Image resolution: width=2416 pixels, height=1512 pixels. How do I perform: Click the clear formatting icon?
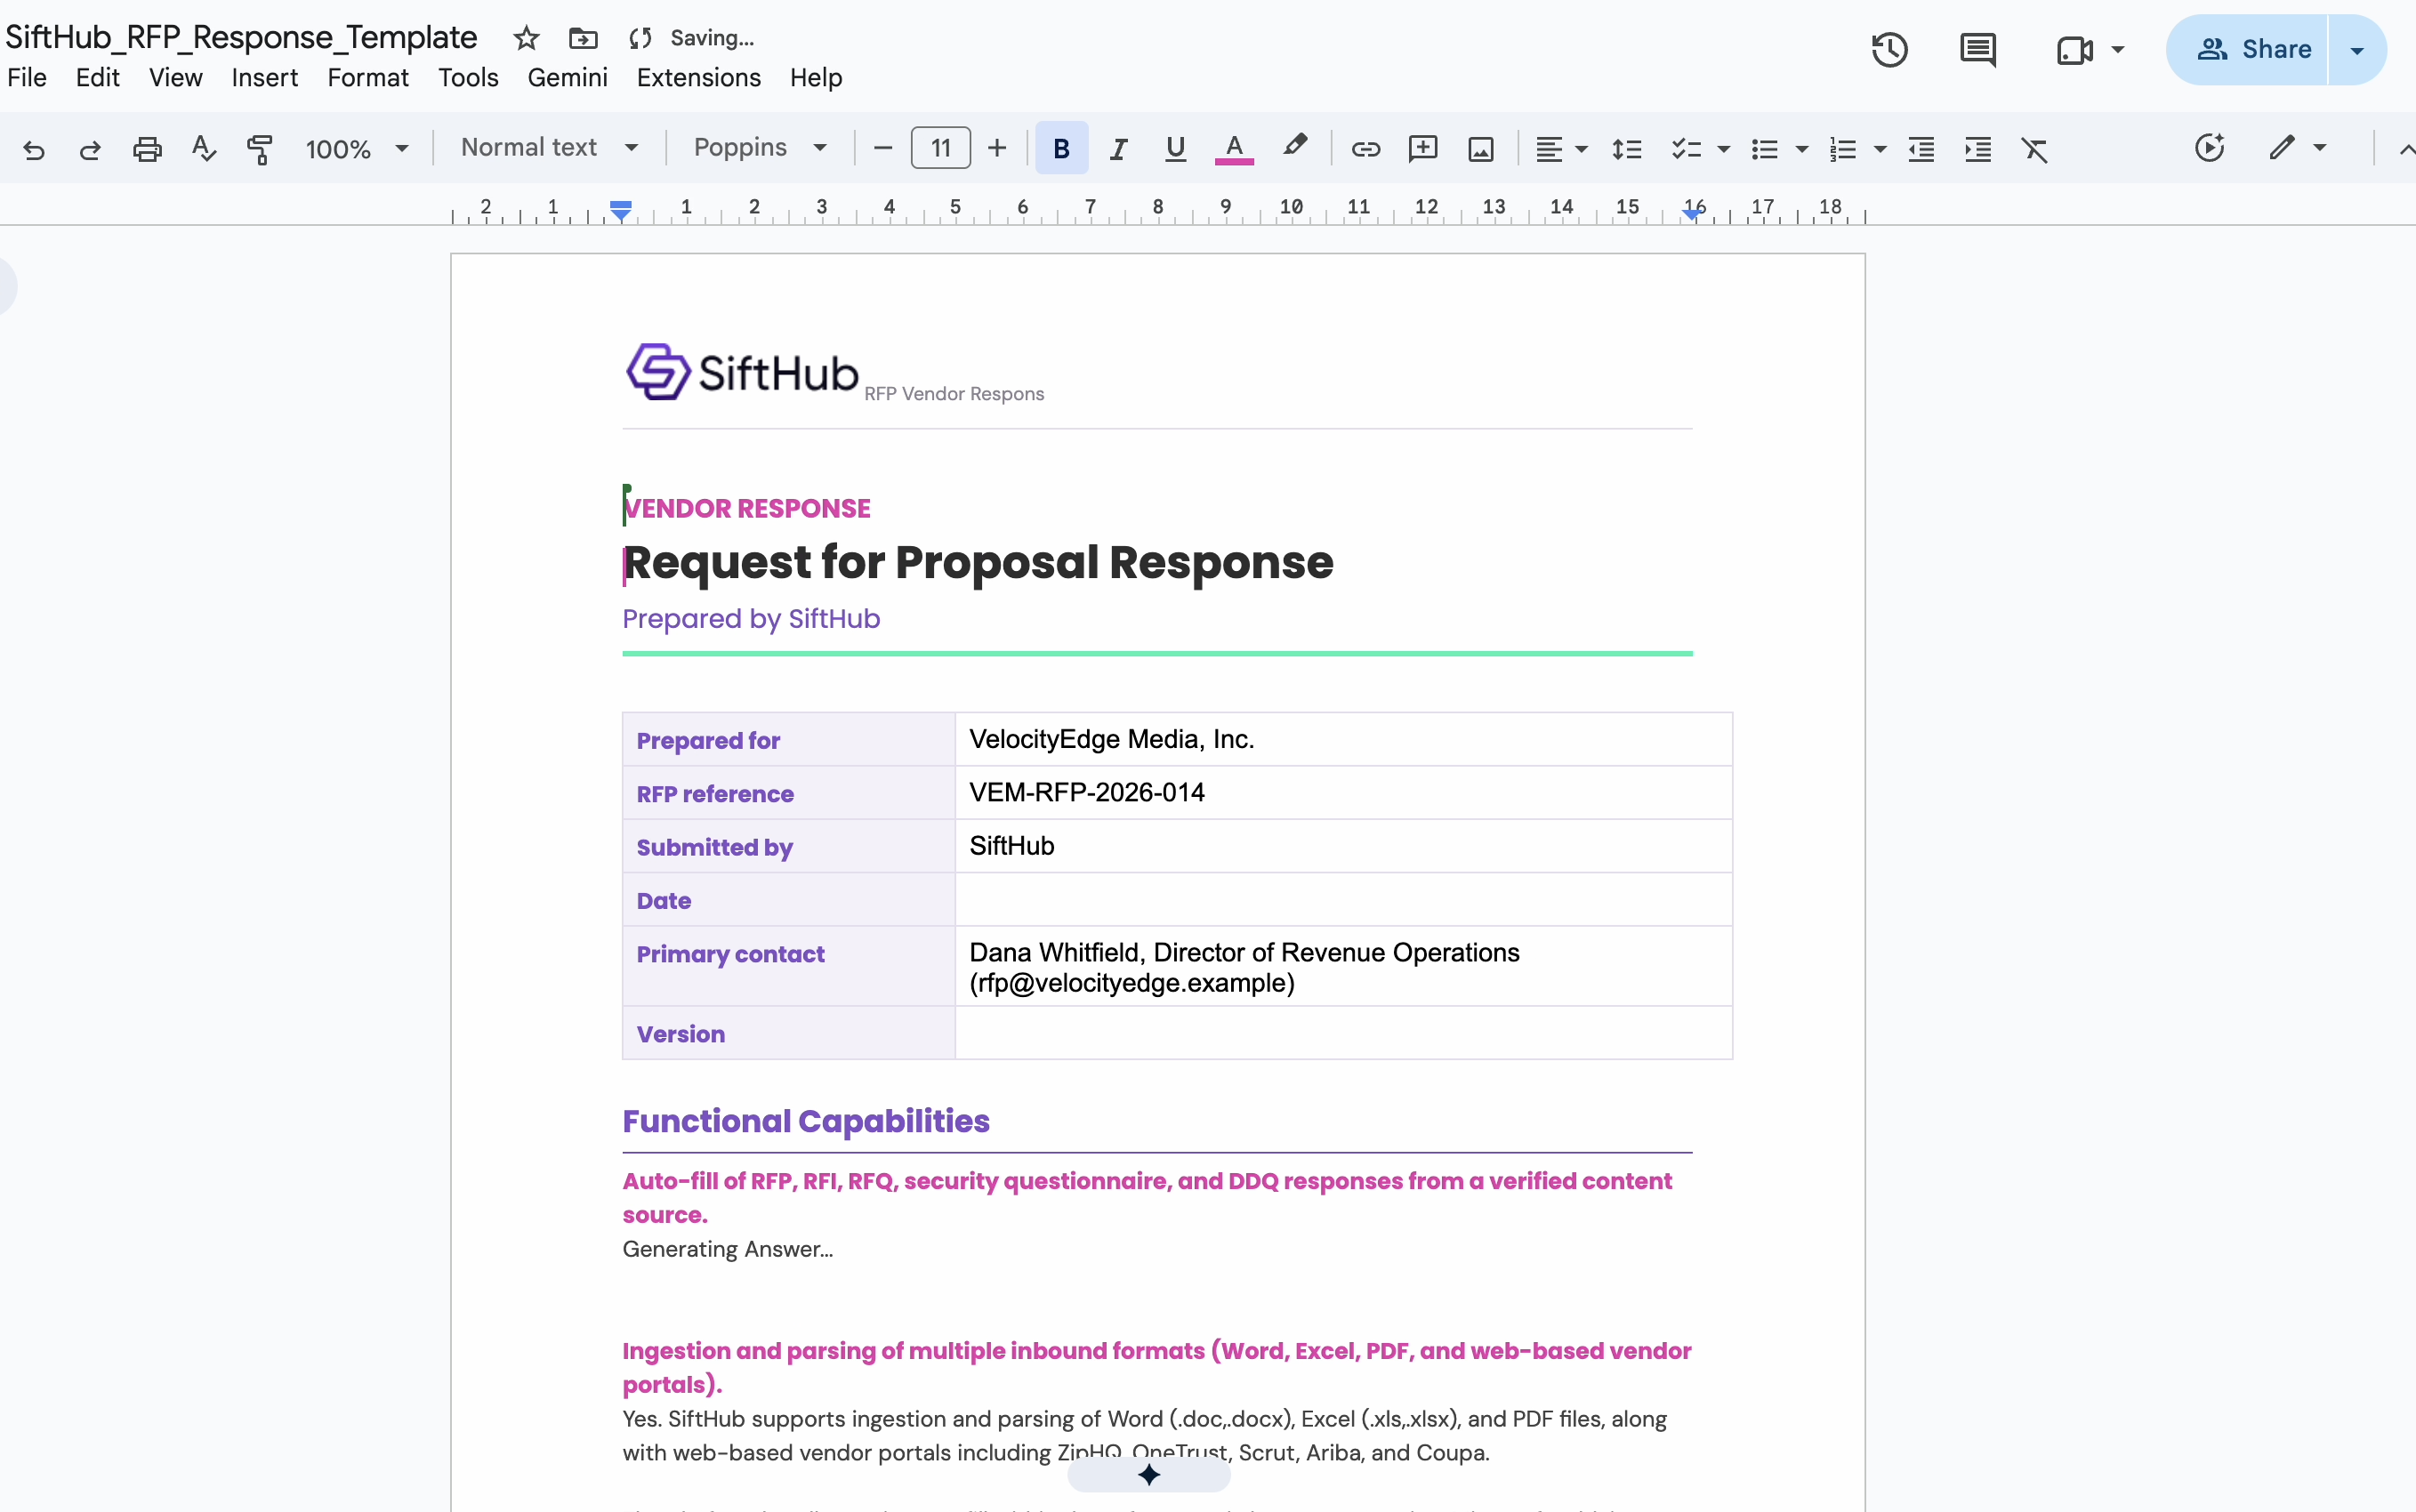coord(2034,149)
